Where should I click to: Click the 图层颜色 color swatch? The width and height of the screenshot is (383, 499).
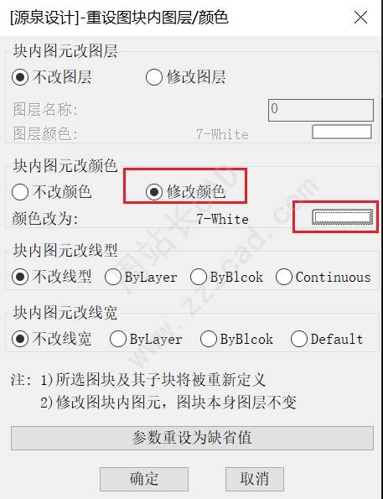[342, 132]
